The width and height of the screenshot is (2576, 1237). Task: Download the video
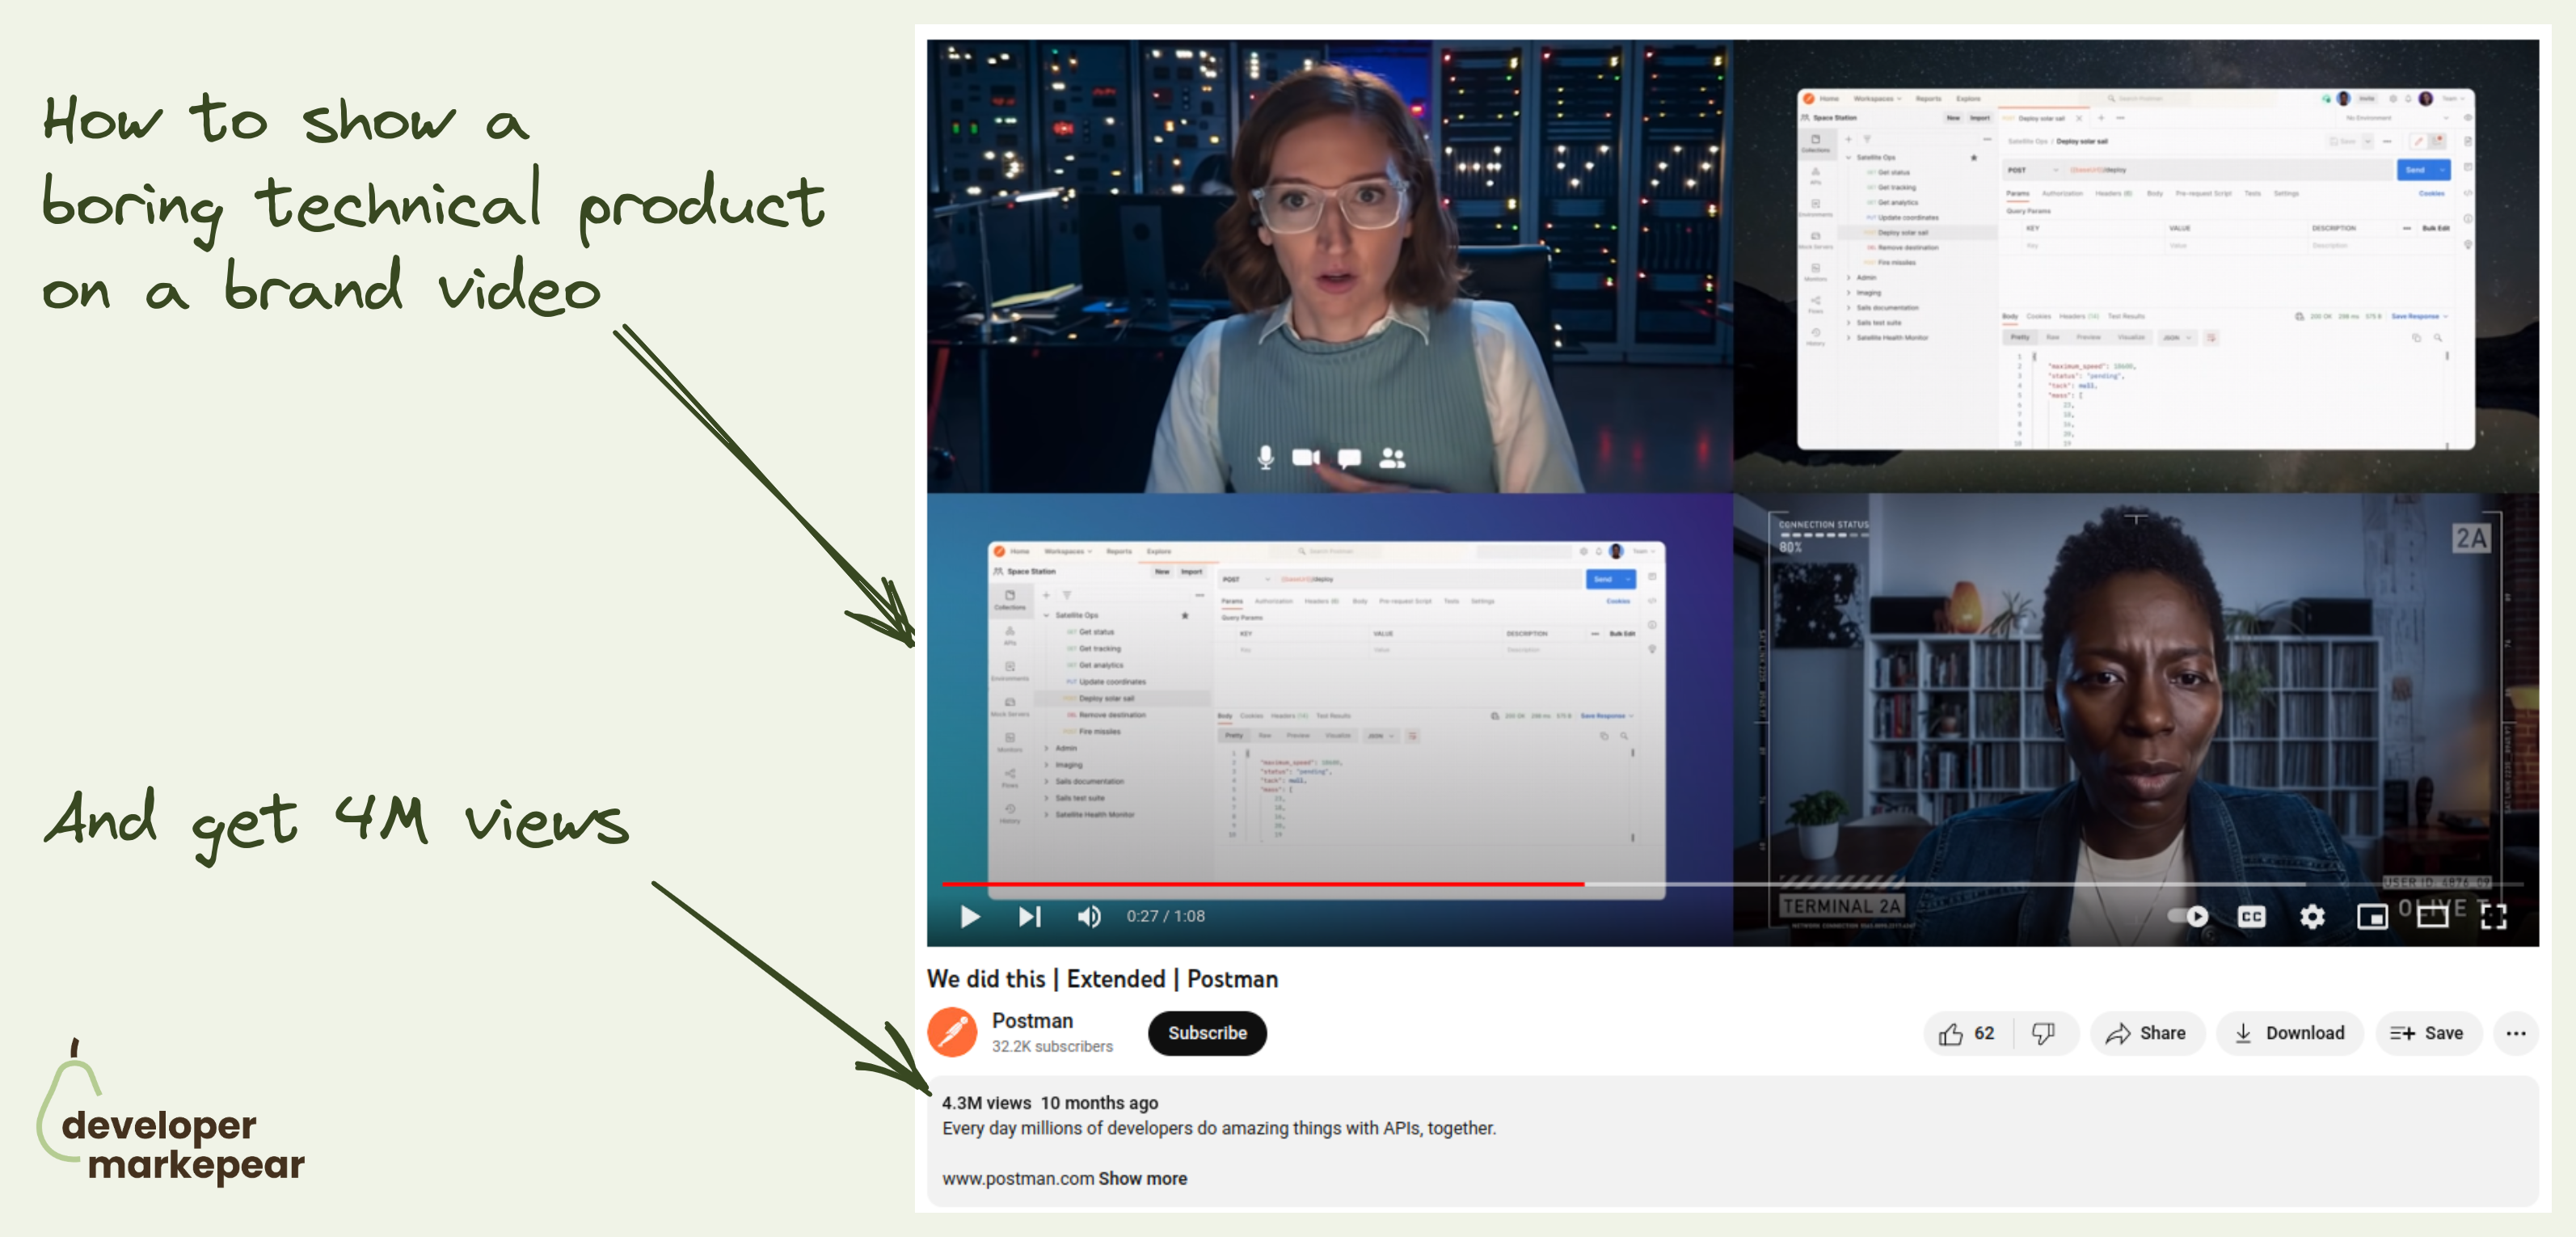[x=2289, y=1033]
